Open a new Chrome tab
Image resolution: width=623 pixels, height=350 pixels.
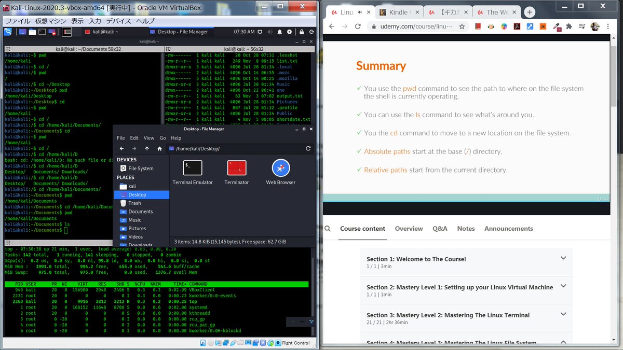529,12
